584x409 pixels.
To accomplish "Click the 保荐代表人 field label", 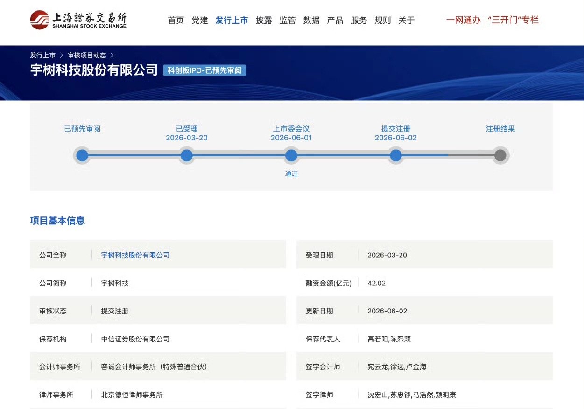I will 323,339.
